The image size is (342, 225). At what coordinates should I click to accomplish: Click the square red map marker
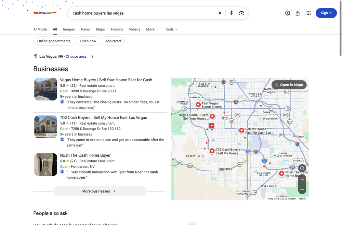pyautogui.click(x=212, y=125)
